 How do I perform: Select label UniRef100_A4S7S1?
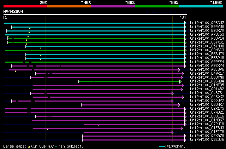click(x=207, y=93)
